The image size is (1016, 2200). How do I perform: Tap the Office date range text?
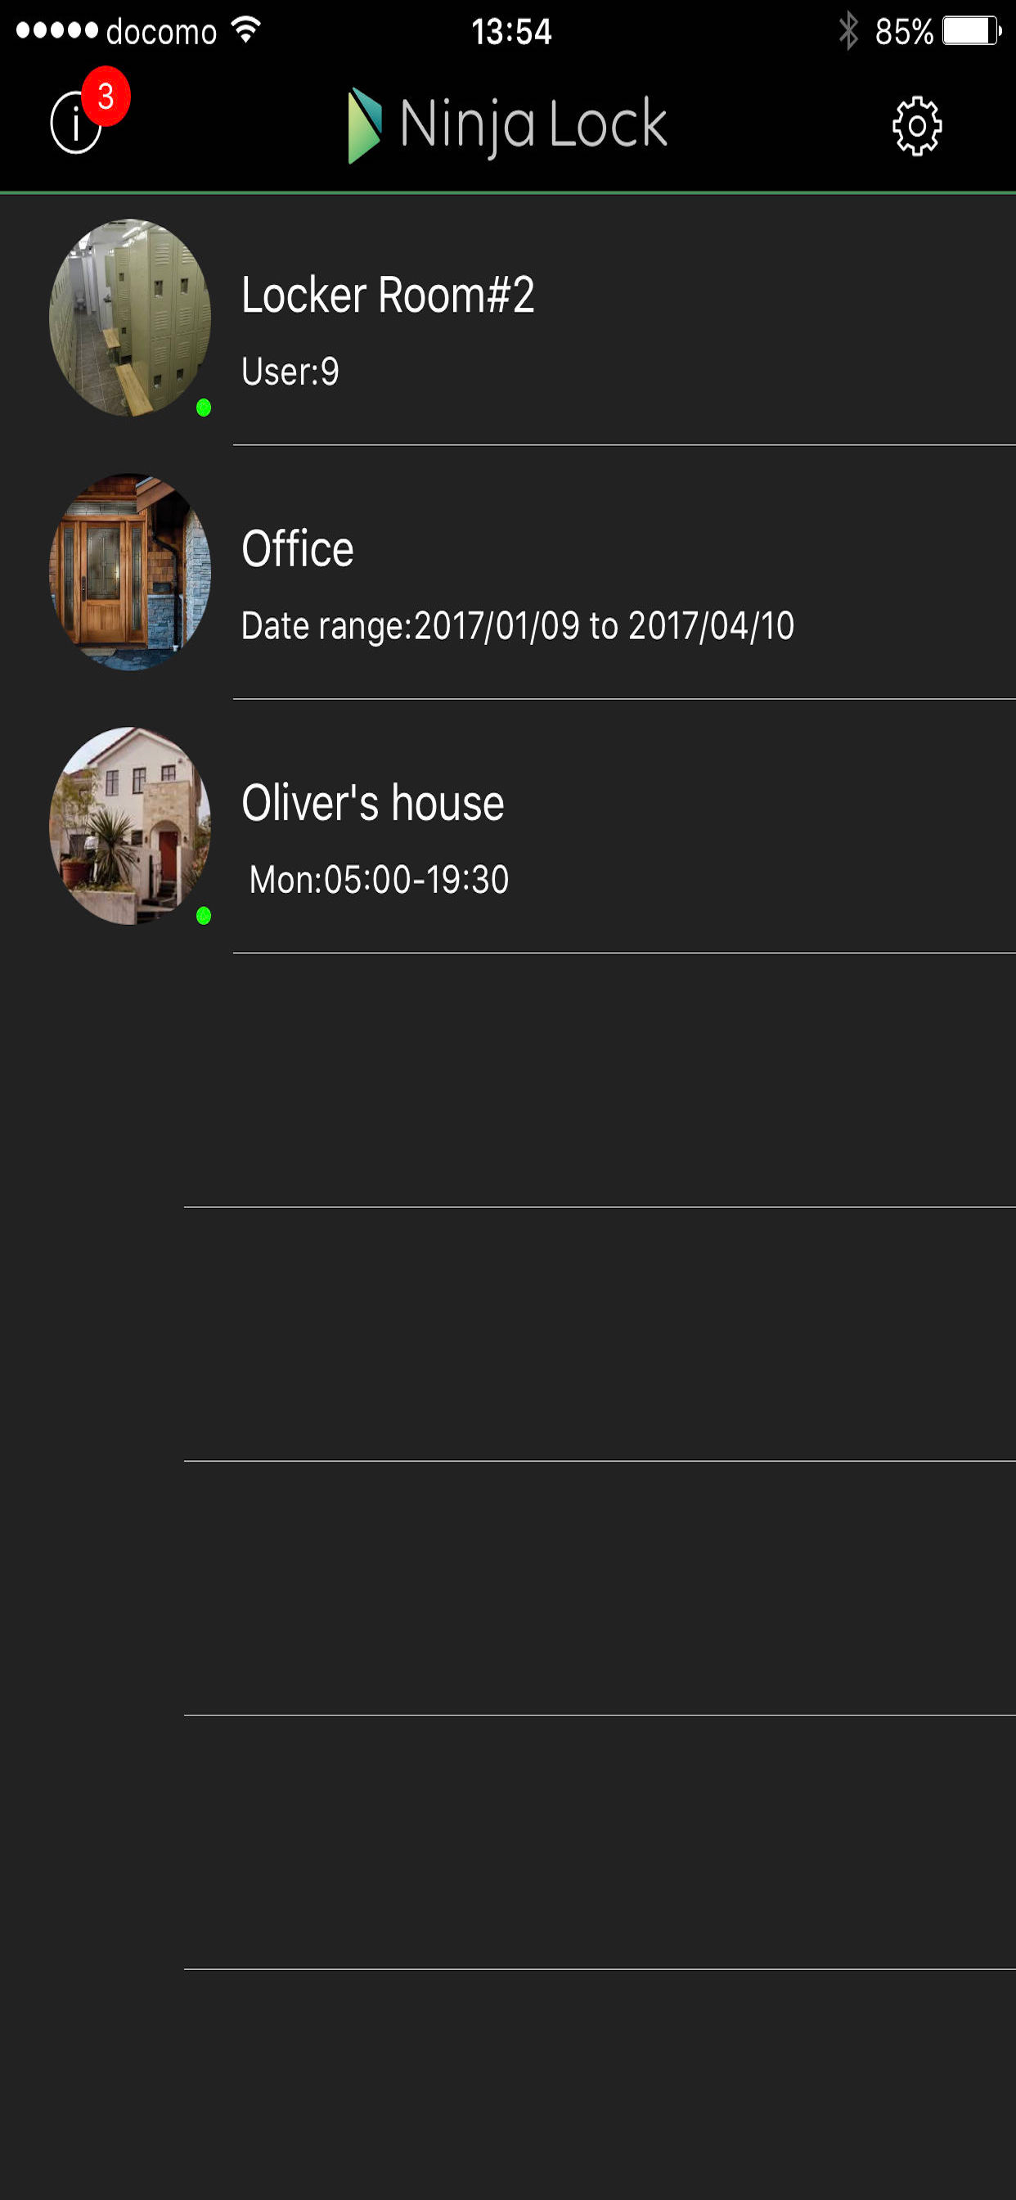517,626
